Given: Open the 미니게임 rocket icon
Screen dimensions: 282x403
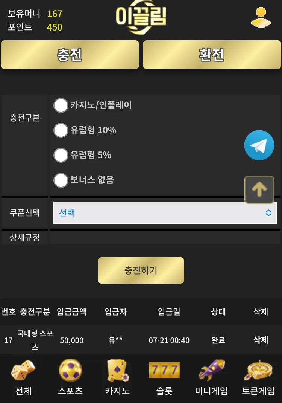Looking at the screenshot, I should pos(211,370).
